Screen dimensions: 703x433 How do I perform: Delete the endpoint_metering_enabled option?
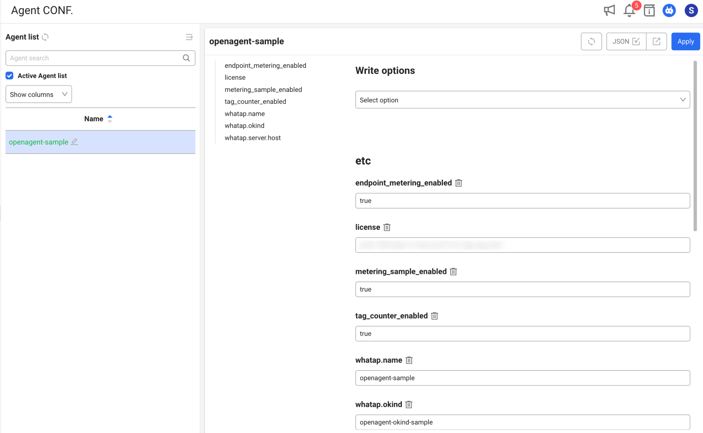(x=459, y=183)
